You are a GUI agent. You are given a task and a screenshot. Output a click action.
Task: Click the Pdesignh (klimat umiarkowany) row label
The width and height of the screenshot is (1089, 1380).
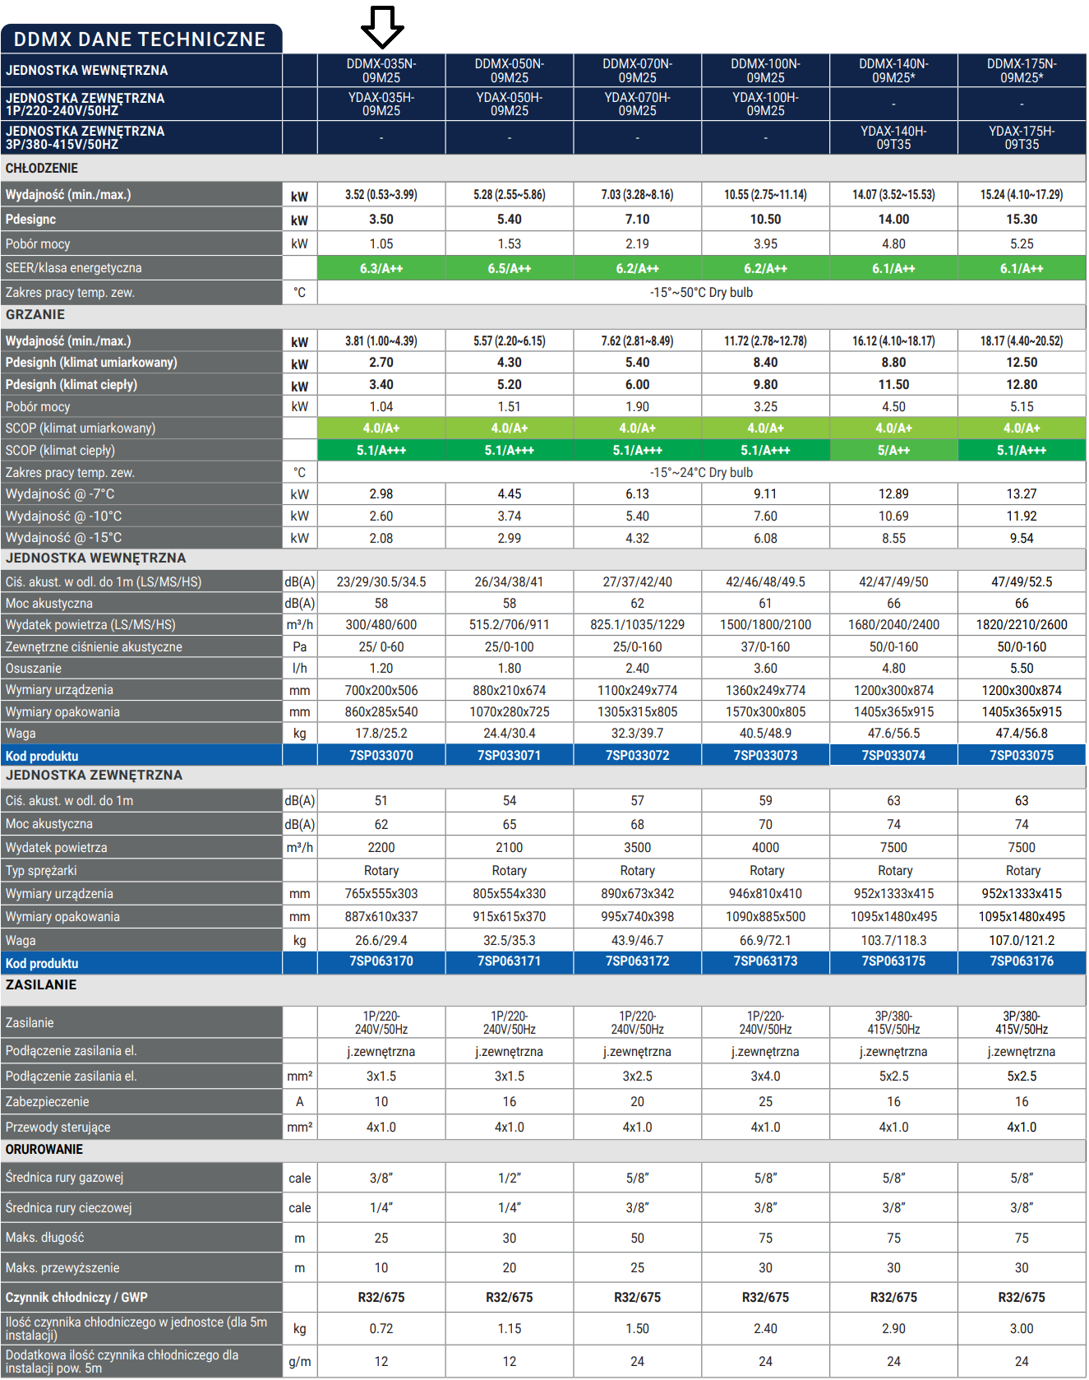[91, 363]
